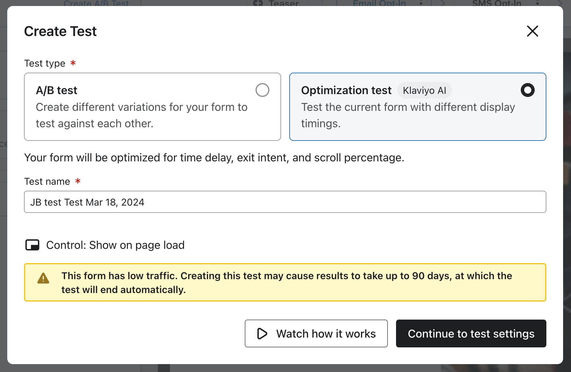Viewport: 571px width, 372px height.
Task: Click the Klaviyo AI badge
Action: coord(424,91)
